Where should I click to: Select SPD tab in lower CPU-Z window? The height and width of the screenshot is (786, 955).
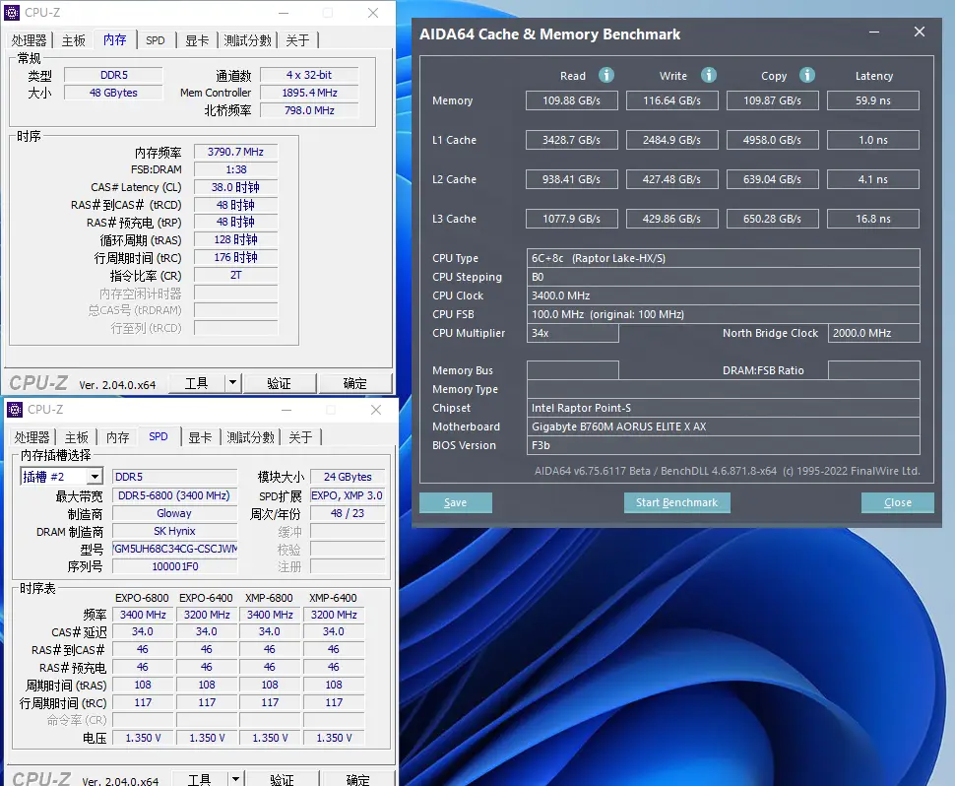(x=159, y=436)
